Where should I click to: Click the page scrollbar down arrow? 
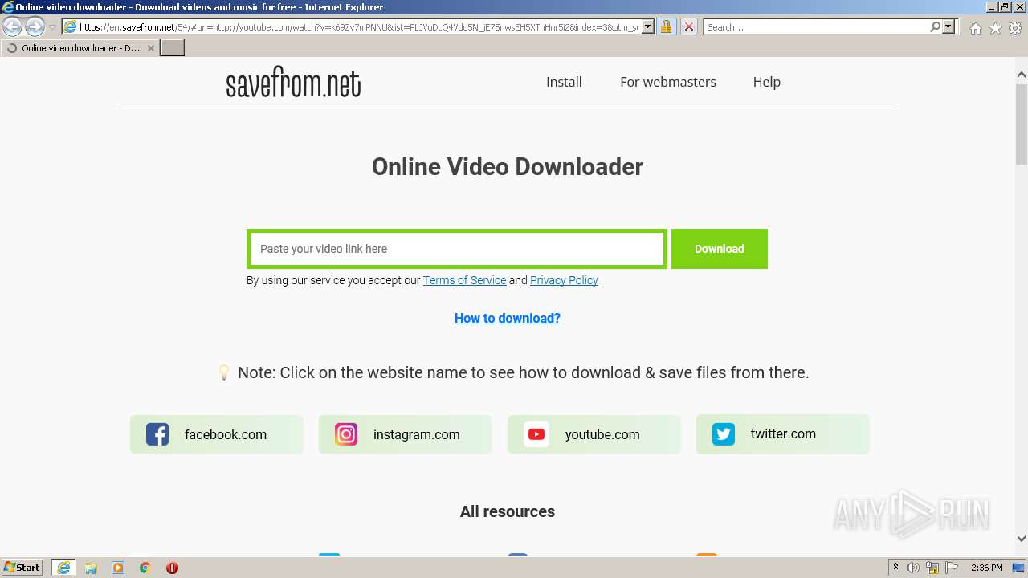pos(1022,539)
